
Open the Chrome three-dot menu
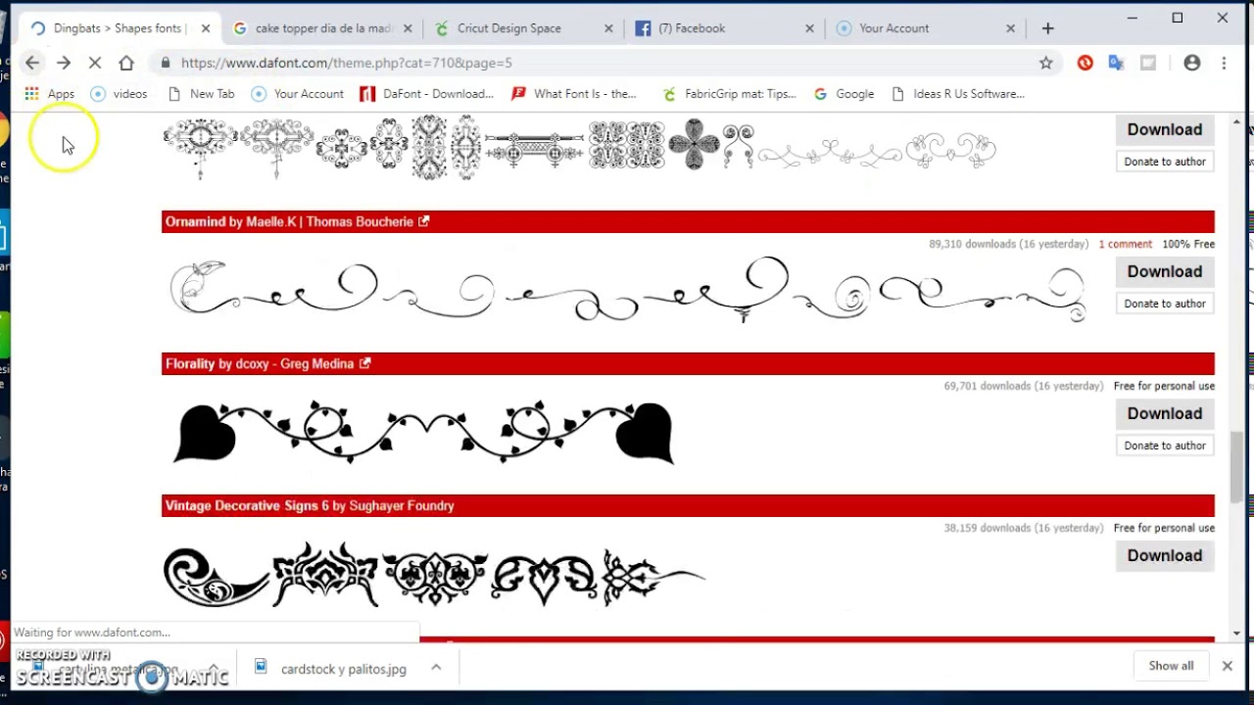1224,63
